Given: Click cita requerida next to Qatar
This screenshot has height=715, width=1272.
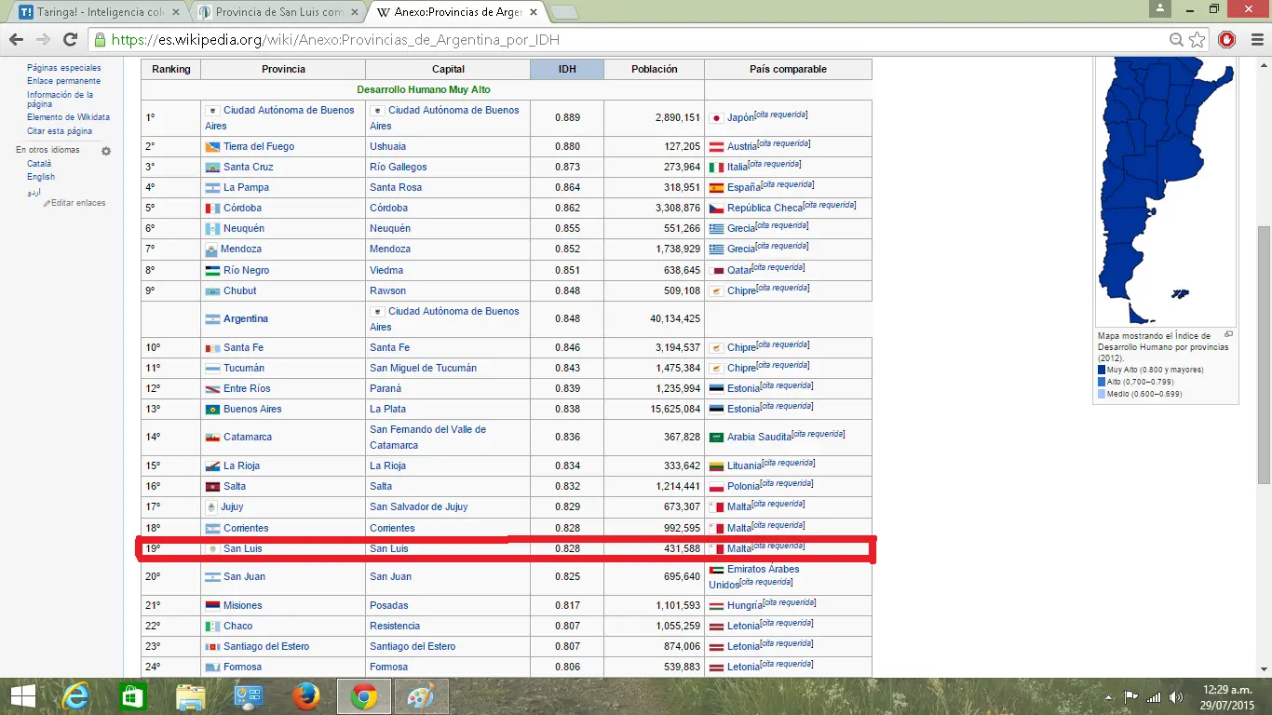Looking at the screenshot, I should pos(778,267).
